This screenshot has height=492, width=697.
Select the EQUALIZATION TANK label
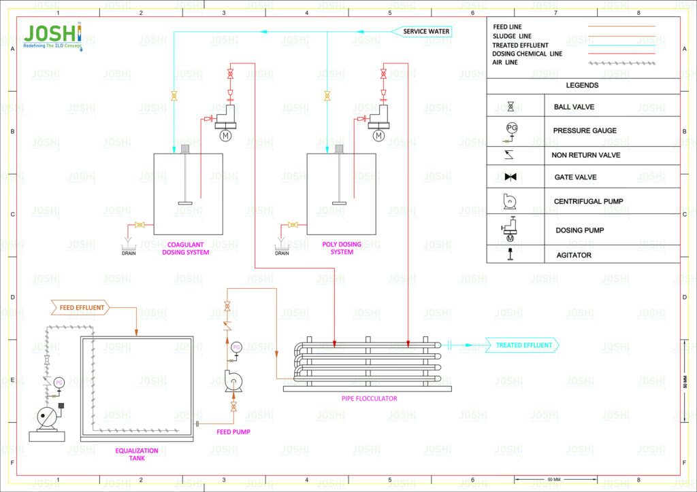click(x=137, y=454)
